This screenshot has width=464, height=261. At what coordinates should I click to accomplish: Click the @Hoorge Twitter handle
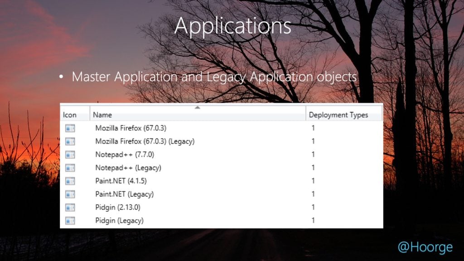click(427, 246)
